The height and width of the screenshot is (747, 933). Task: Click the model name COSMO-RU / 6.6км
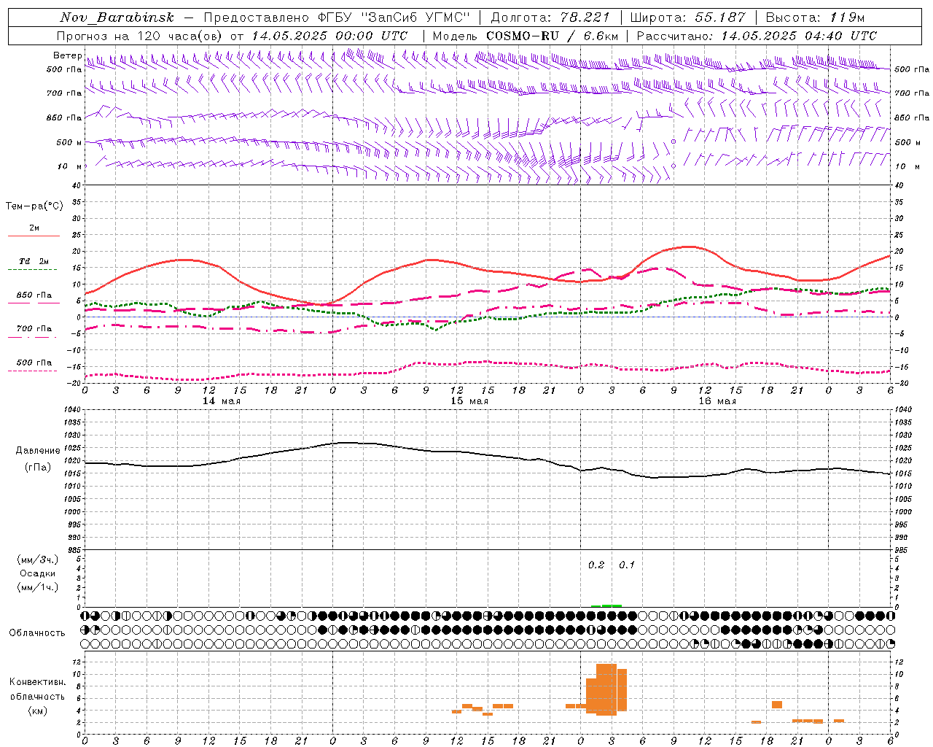click(x=553, y=36)
